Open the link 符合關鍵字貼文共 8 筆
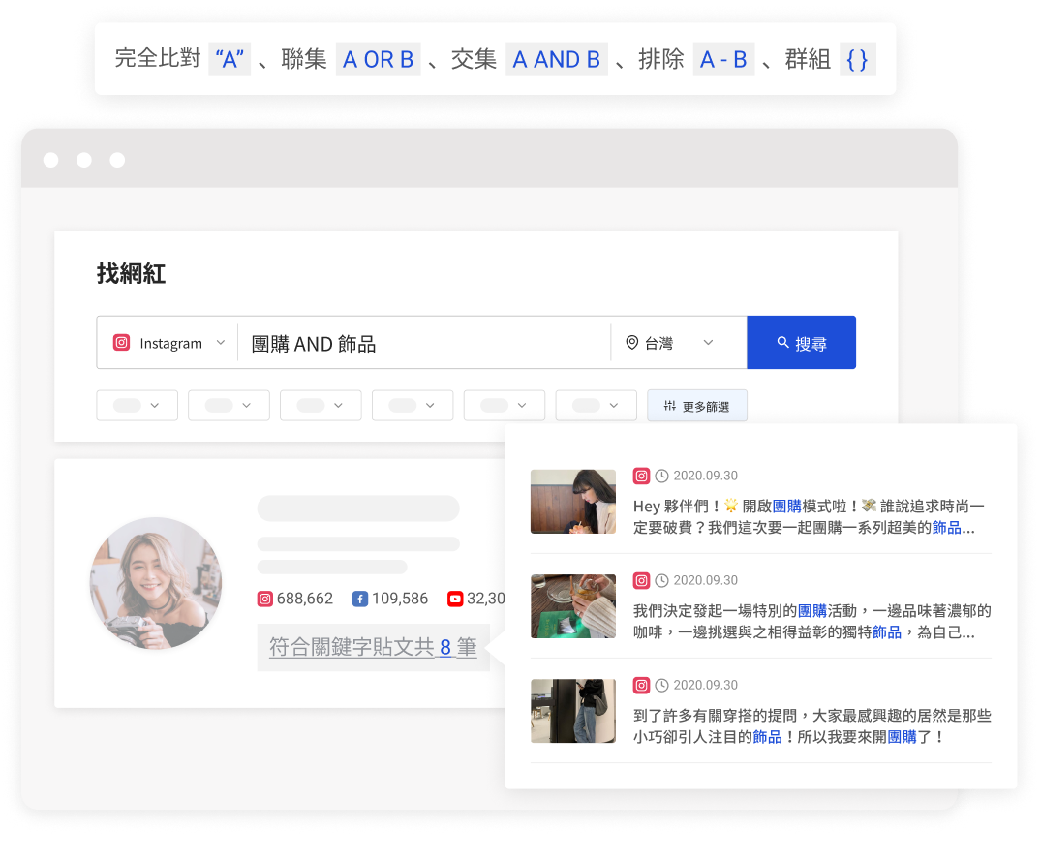 pos(373,647)
